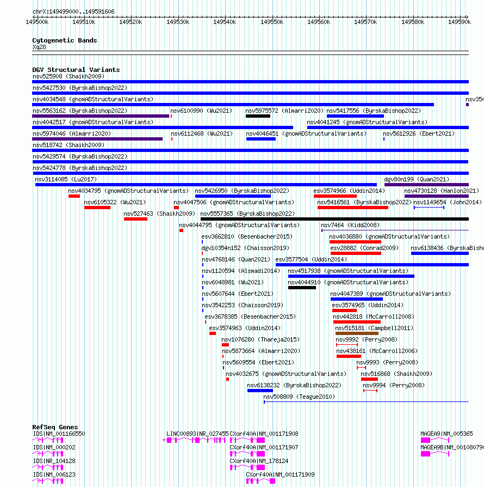The height and width of the screenshot is (487, 484).
Task: Select the blue nsv6138232 ByrskaBishop2022 bar
Action: (x=260, y=391)
